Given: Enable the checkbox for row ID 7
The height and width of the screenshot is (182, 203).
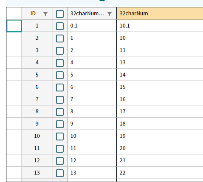Looking at the screenshot, I should coord(60,100).
